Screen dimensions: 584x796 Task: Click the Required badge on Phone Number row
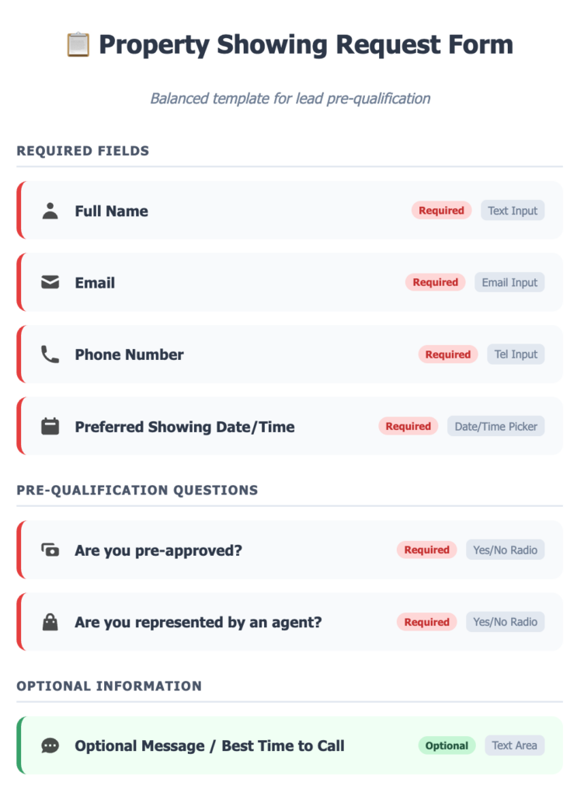tap(448, 354)
